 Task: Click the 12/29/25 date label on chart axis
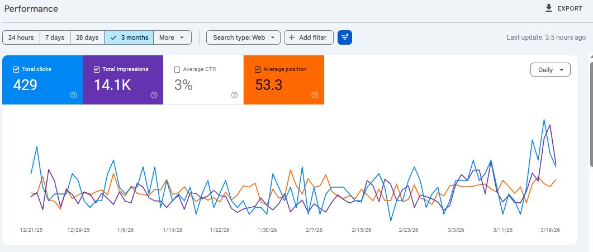tap(78, 230)
